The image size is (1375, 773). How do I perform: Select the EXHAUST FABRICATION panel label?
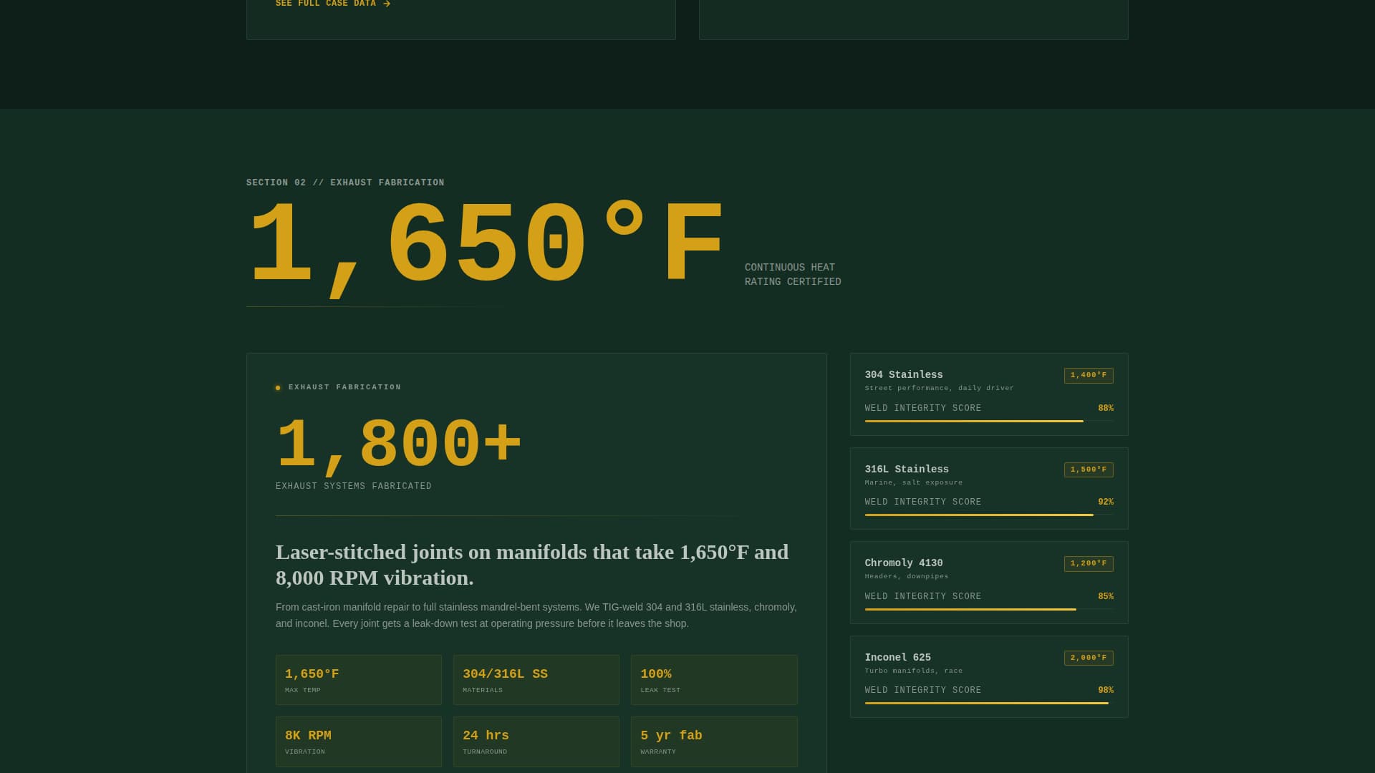click(x=344, y=387)
